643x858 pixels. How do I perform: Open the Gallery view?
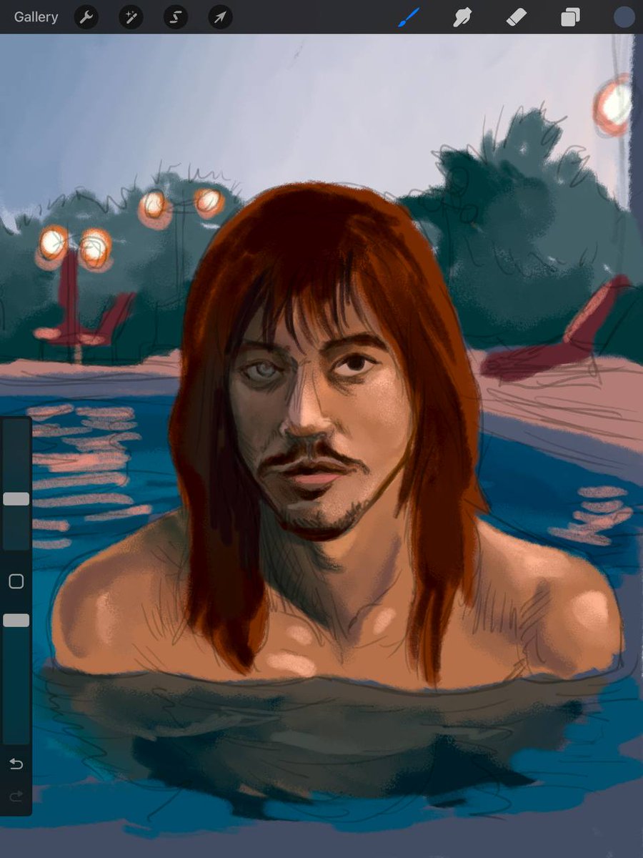pos(36,17)
